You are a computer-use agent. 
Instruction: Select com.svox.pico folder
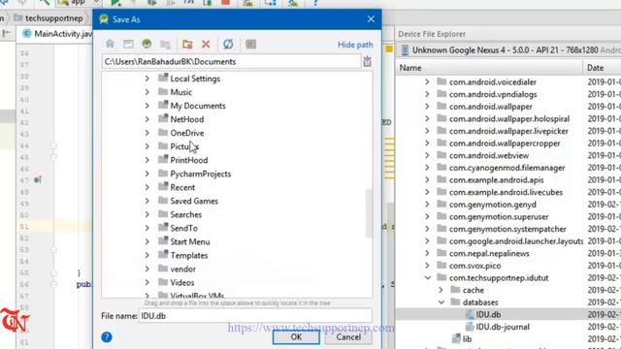[474, 266]
